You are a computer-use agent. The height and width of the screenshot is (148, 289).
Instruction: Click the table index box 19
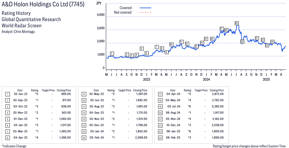point(160,107)
